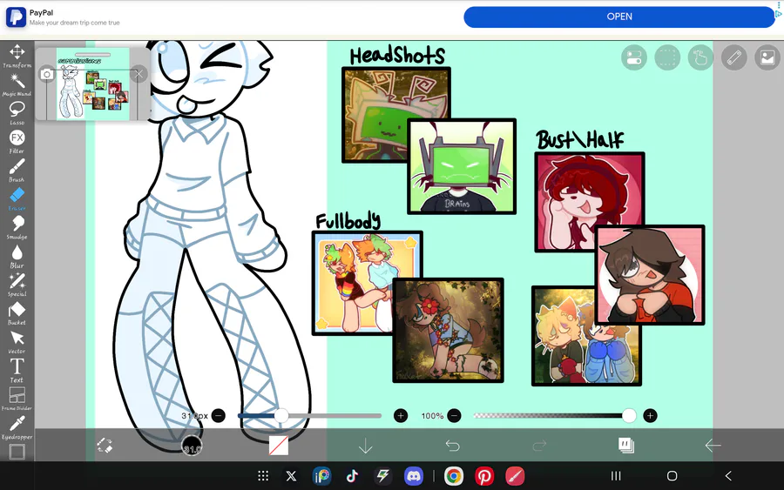Click the PayPal ad logo
Viewport: 784px width, 490px height.
[x=16, y=17]
